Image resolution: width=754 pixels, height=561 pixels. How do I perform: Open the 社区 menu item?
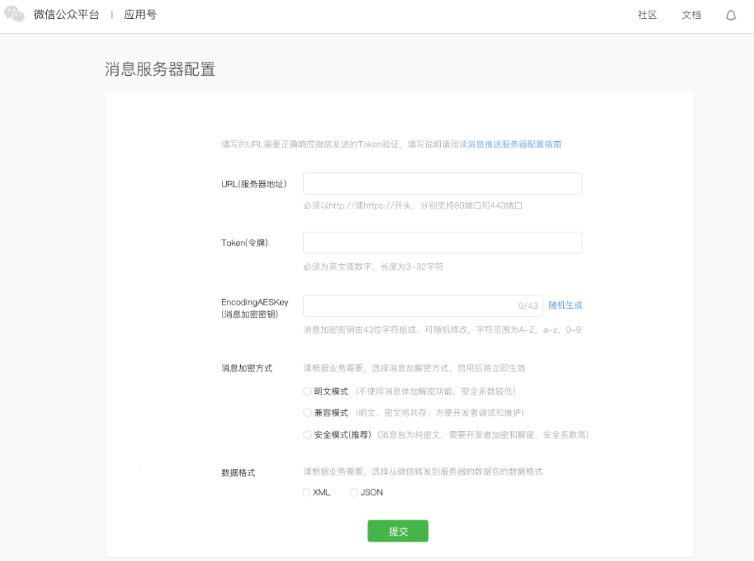tap(647, 15)
